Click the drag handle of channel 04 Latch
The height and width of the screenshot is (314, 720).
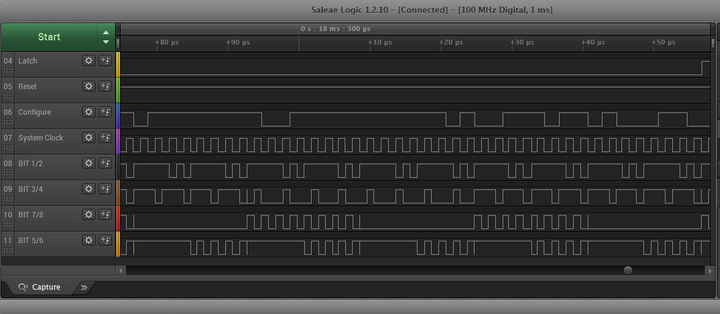coord(7,70)
